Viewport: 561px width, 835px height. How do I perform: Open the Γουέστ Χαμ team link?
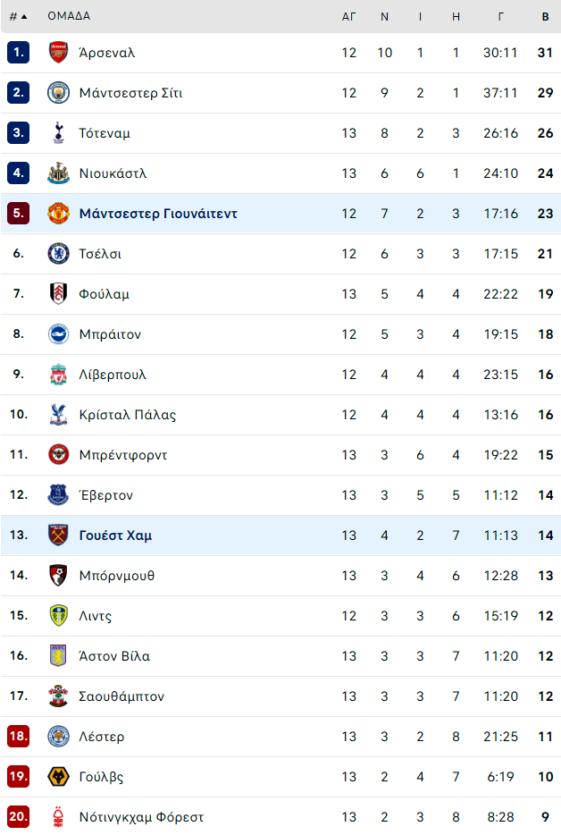click(115, 536)
